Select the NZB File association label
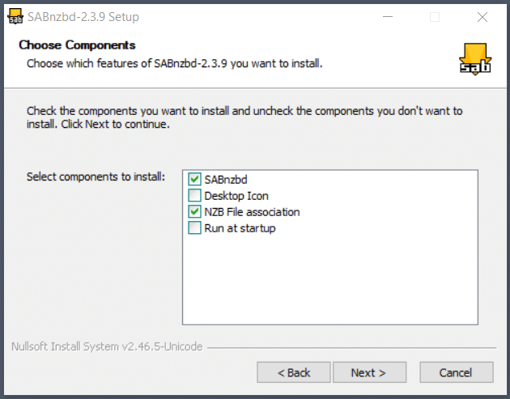This screenshot has width=510, height=399. [x=252, y=212]
